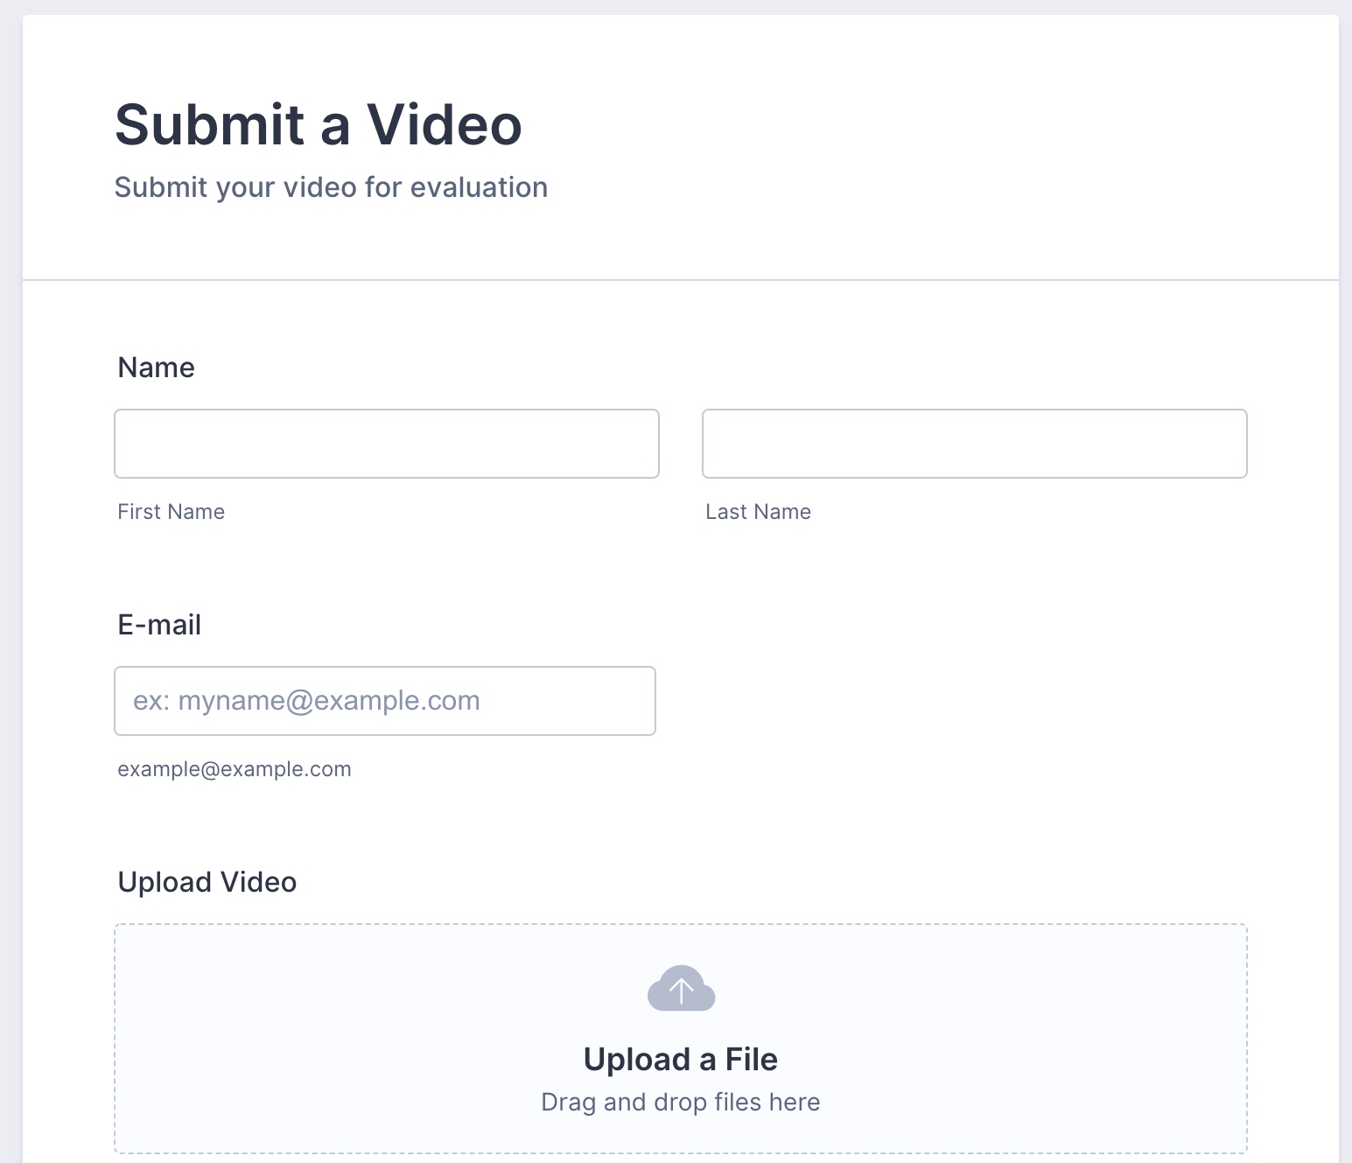Click the divider line below the header
This screenshot has height=1163, width=1352.
[680, 280]
